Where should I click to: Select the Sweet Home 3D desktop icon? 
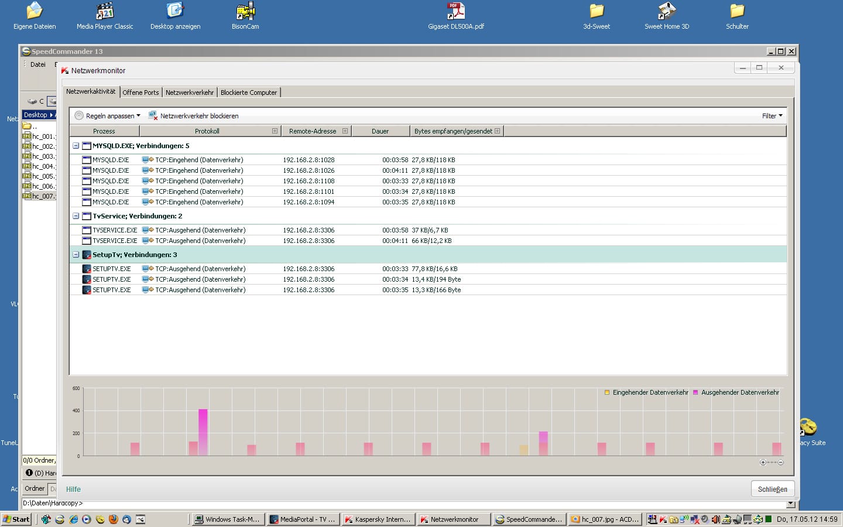coord(666,11)
